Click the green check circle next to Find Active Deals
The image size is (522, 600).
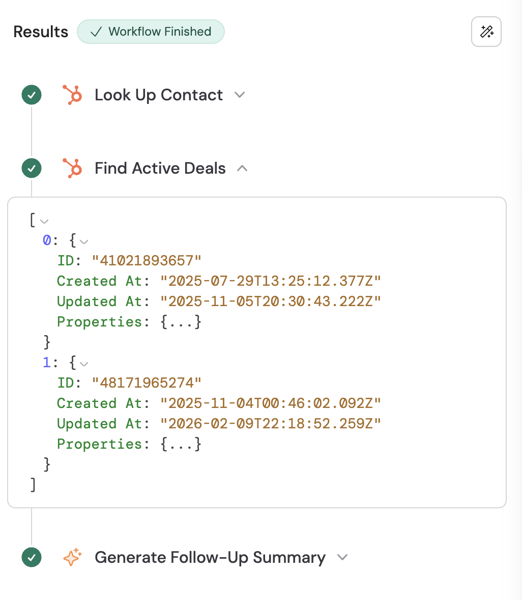click(x=31, y=168)
